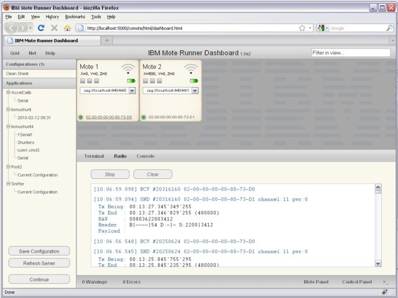The height and width of the screenshot is (298, 398).
Task: Switch to the Terminal tab
Action: point(94,156)
